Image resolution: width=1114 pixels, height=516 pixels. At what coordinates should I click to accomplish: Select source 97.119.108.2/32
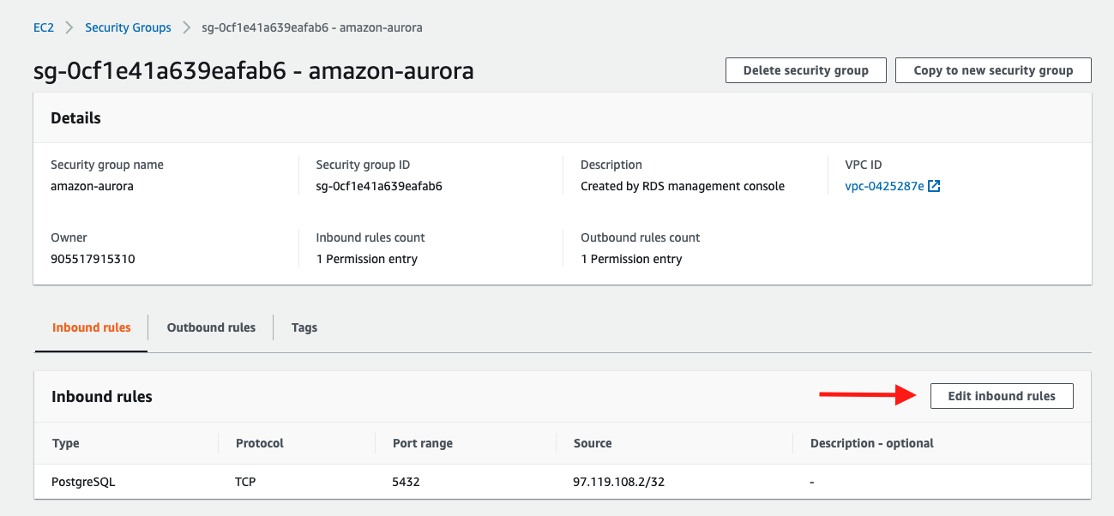[x=619, y=482]
